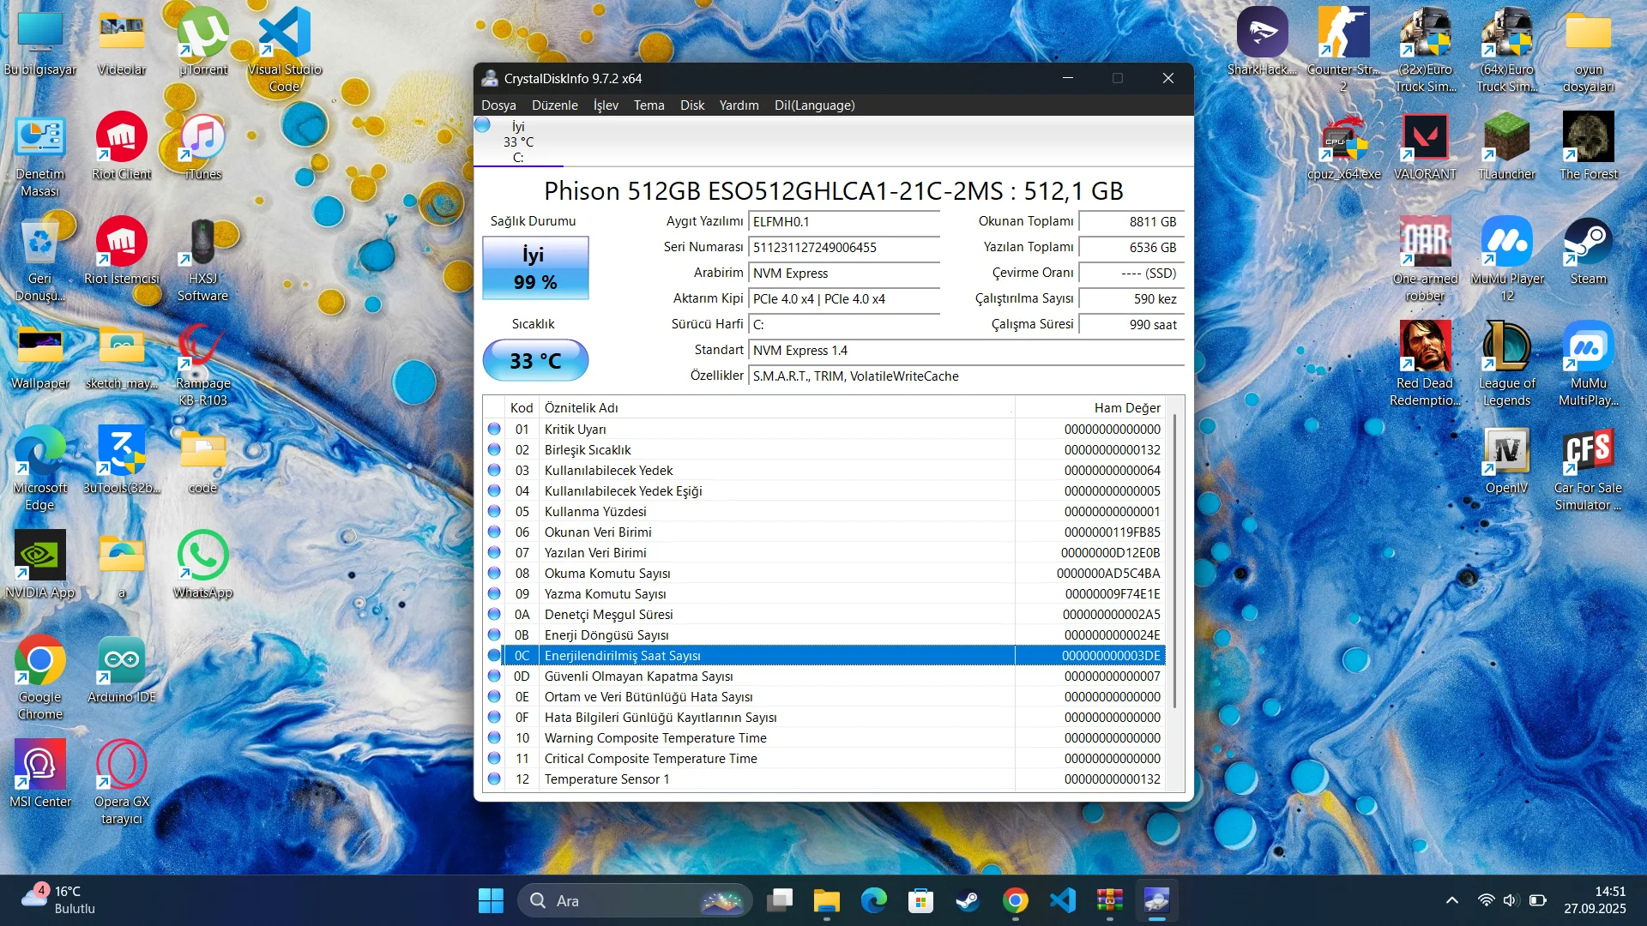The image size is (1647, 926).
Task: Click the Aktarım Kipi PCIe 4.0 x4 field
Action: (x=844, y=299)
